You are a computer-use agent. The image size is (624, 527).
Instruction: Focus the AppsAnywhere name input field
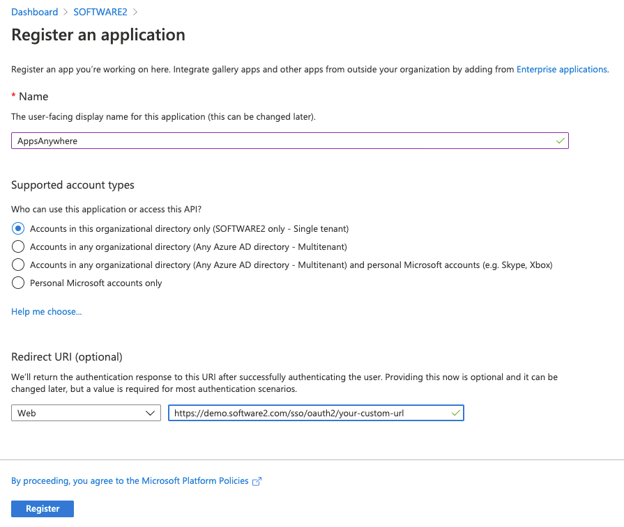(x=279, y=141)
